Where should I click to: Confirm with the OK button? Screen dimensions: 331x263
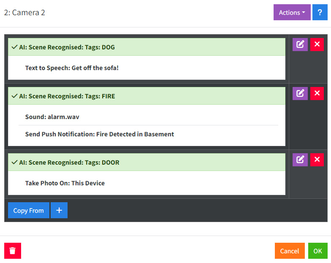click(x=317, y=251)
